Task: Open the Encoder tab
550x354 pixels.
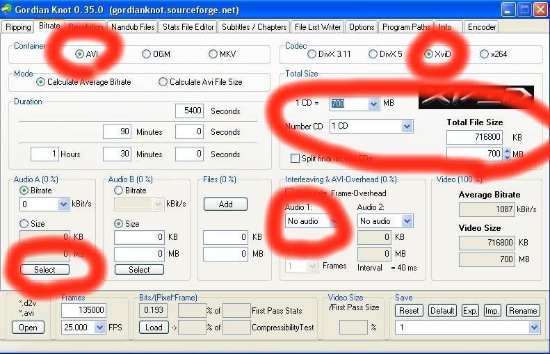Action: (x=482, y=27)
